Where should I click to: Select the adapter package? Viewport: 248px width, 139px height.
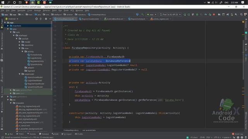pyautogui.click(x=29, y=68)
